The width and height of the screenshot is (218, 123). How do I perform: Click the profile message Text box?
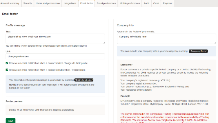tap(55, 39)
